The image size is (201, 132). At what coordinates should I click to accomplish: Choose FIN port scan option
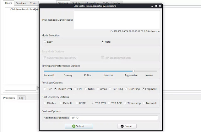(75, 89)
